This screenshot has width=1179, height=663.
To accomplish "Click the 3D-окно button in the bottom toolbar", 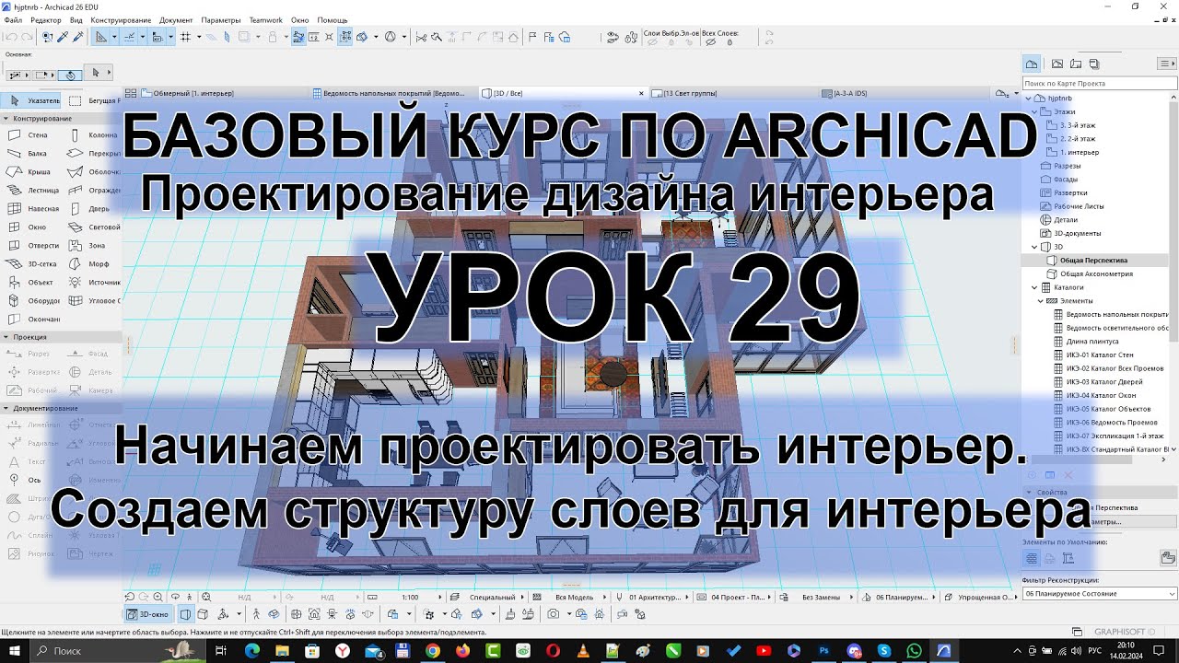I will point(148,614).
